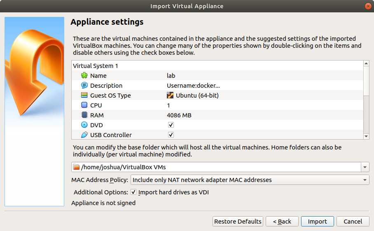Click the Description speech bubble icon
The width and height of the screenshot is (374, 231).
84,85
